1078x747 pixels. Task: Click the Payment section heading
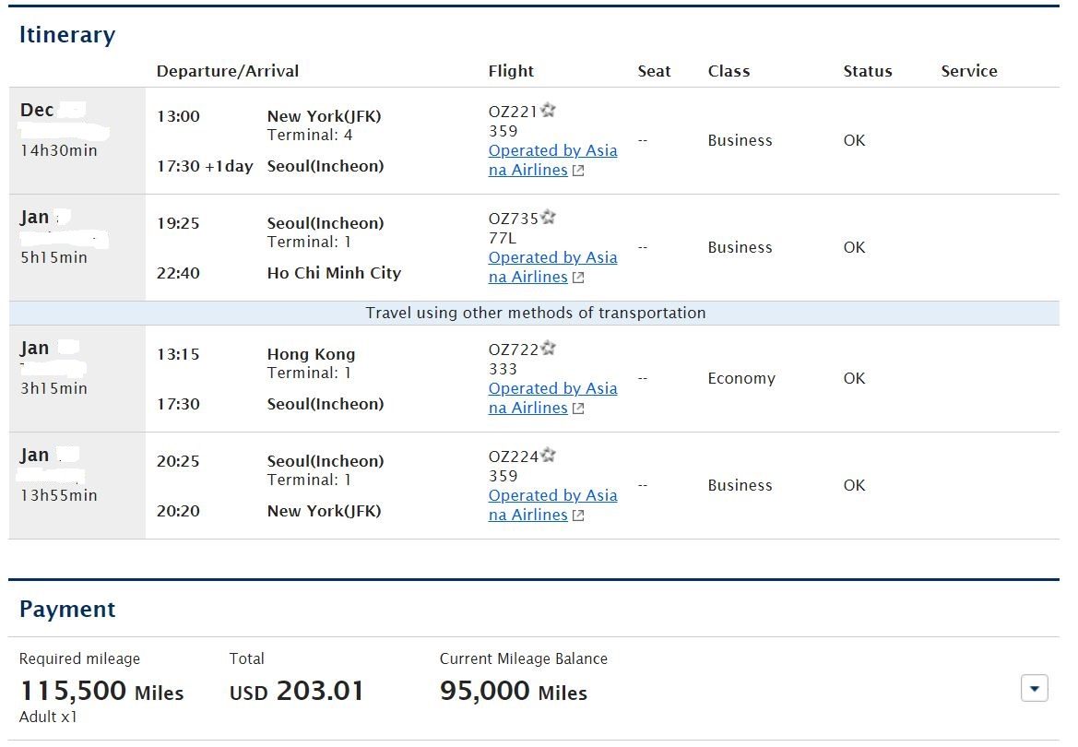67,610
